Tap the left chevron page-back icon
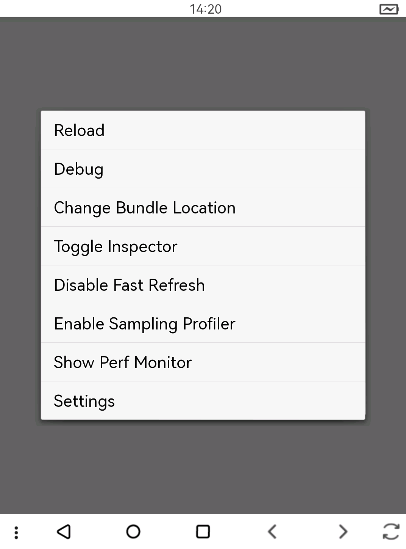The image size is (406, 549). [x=272, y=531]
